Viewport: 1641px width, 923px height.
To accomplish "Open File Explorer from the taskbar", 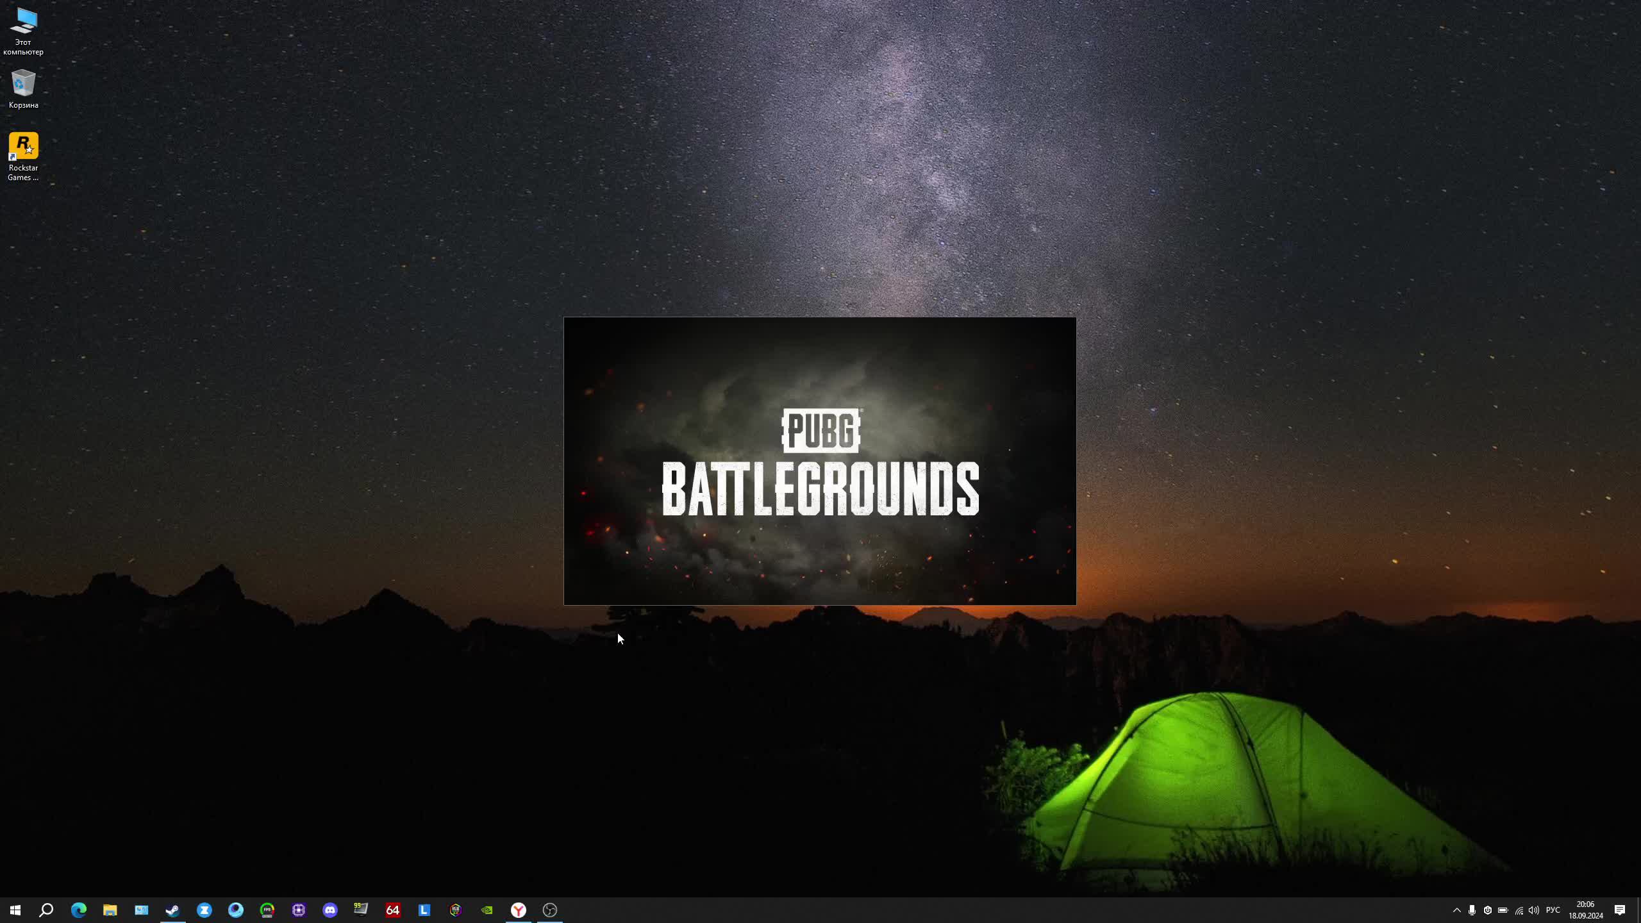I will coord(110,910).
